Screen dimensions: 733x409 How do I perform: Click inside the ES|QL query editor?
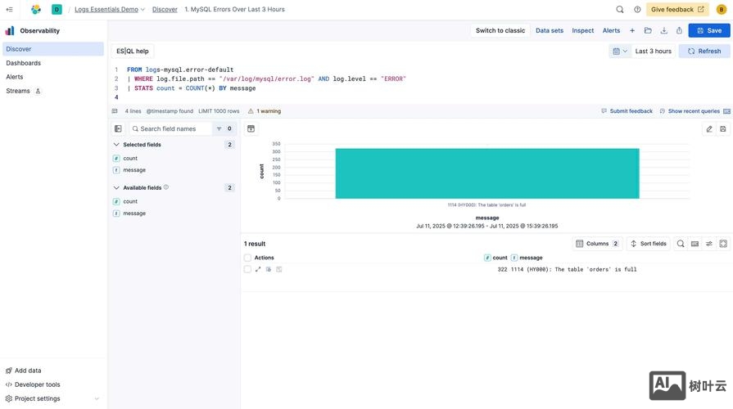pyautogui.click(x=421, y=83)
